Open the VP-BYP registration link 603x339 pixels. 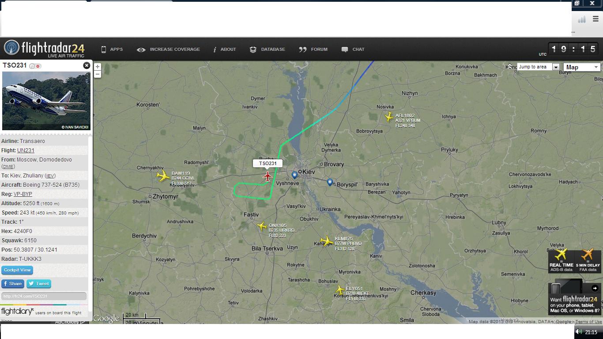[x=23, y=194]
